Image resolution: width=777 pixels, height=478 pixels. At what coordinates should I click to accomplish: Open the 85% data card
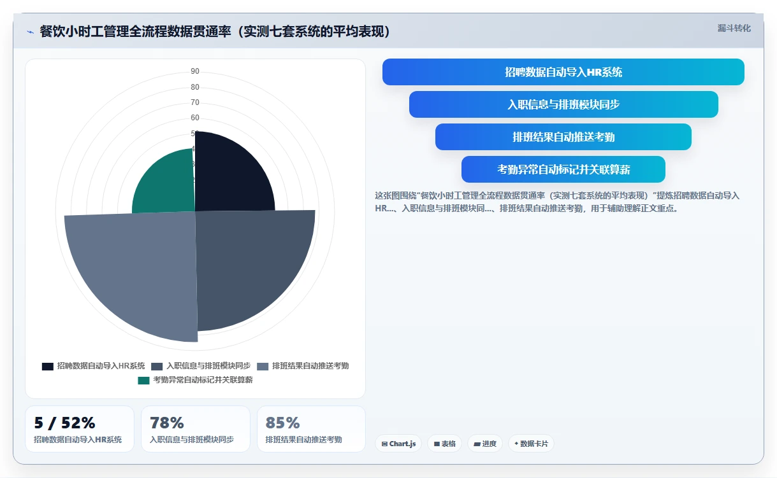point(311,429)
